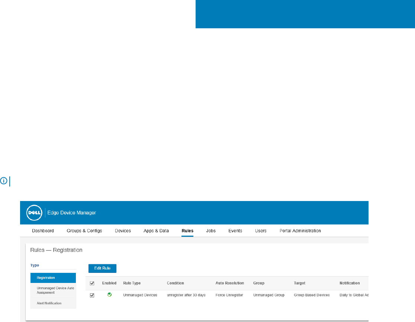Open the Users tab
Viewport: 415px width, 322px height.
point(261,231)
